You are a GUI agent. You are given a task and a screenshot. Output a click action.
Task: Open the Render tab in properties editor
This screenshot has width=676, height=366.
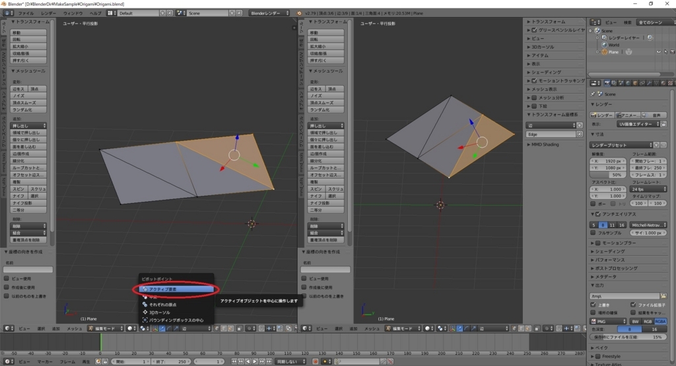click(607, 82)
